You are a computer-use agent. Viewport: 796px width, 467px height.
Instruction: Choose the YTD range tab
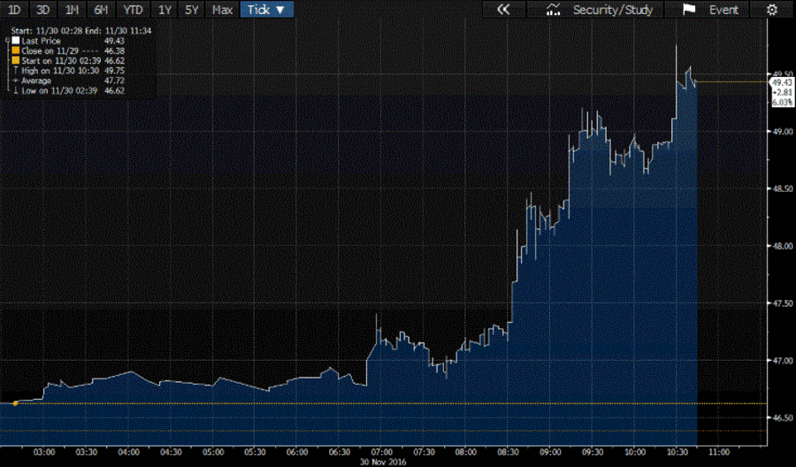click(x=133, y=9)
